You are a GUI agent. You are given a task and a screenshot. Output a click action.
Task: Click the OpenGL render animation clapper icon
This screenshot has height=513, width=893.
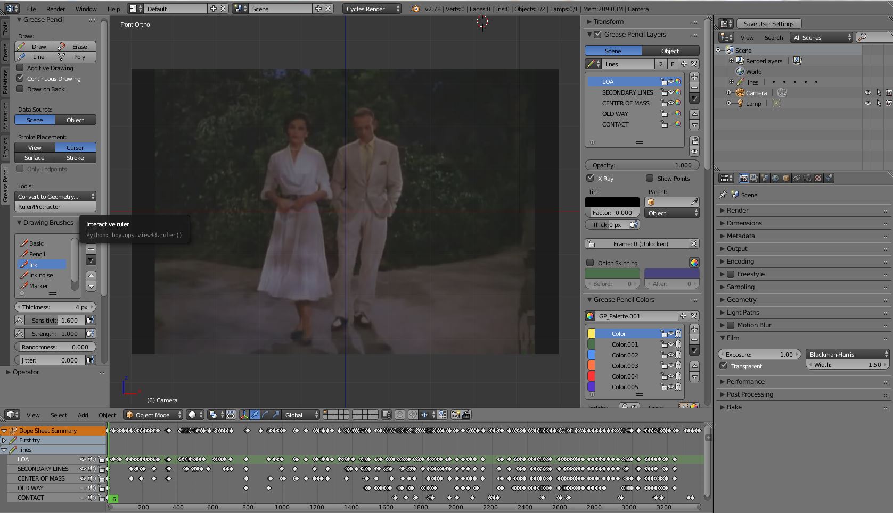[466, 415]
